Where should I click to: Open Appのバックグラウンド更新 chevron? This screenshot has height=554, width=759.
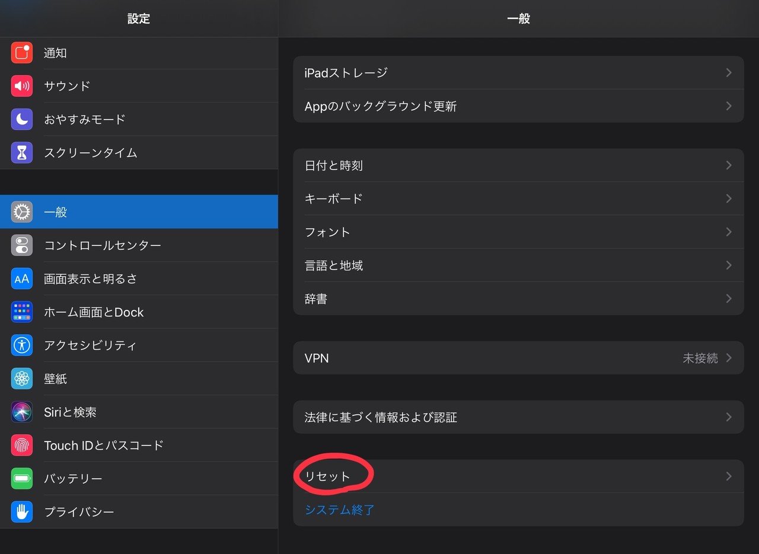[x=729, y=106]
